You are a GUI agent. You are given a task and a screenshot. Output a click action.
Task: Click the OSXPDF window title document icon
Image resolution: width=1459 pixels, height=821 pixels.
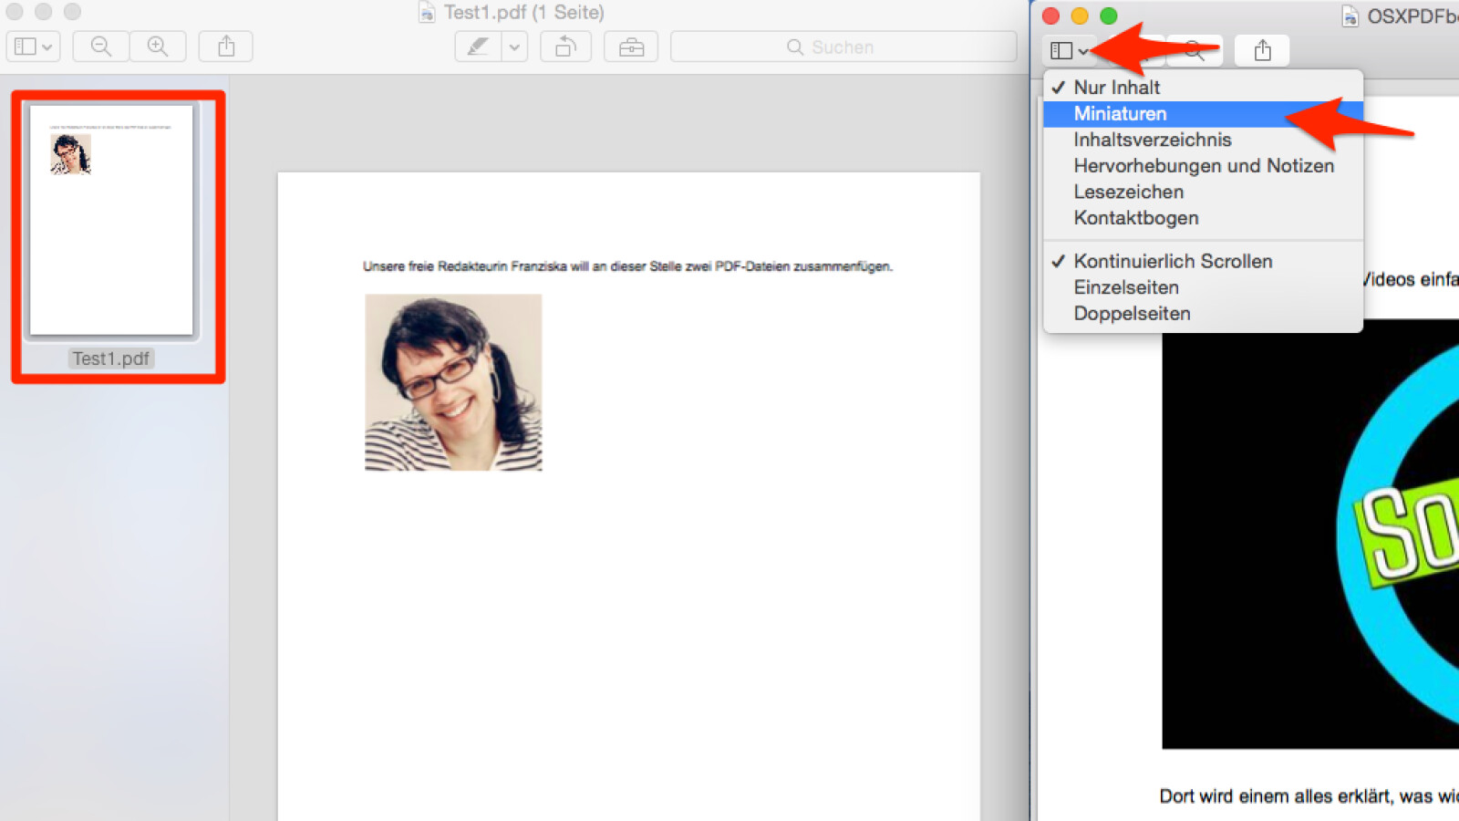(x=1350, y=16)
